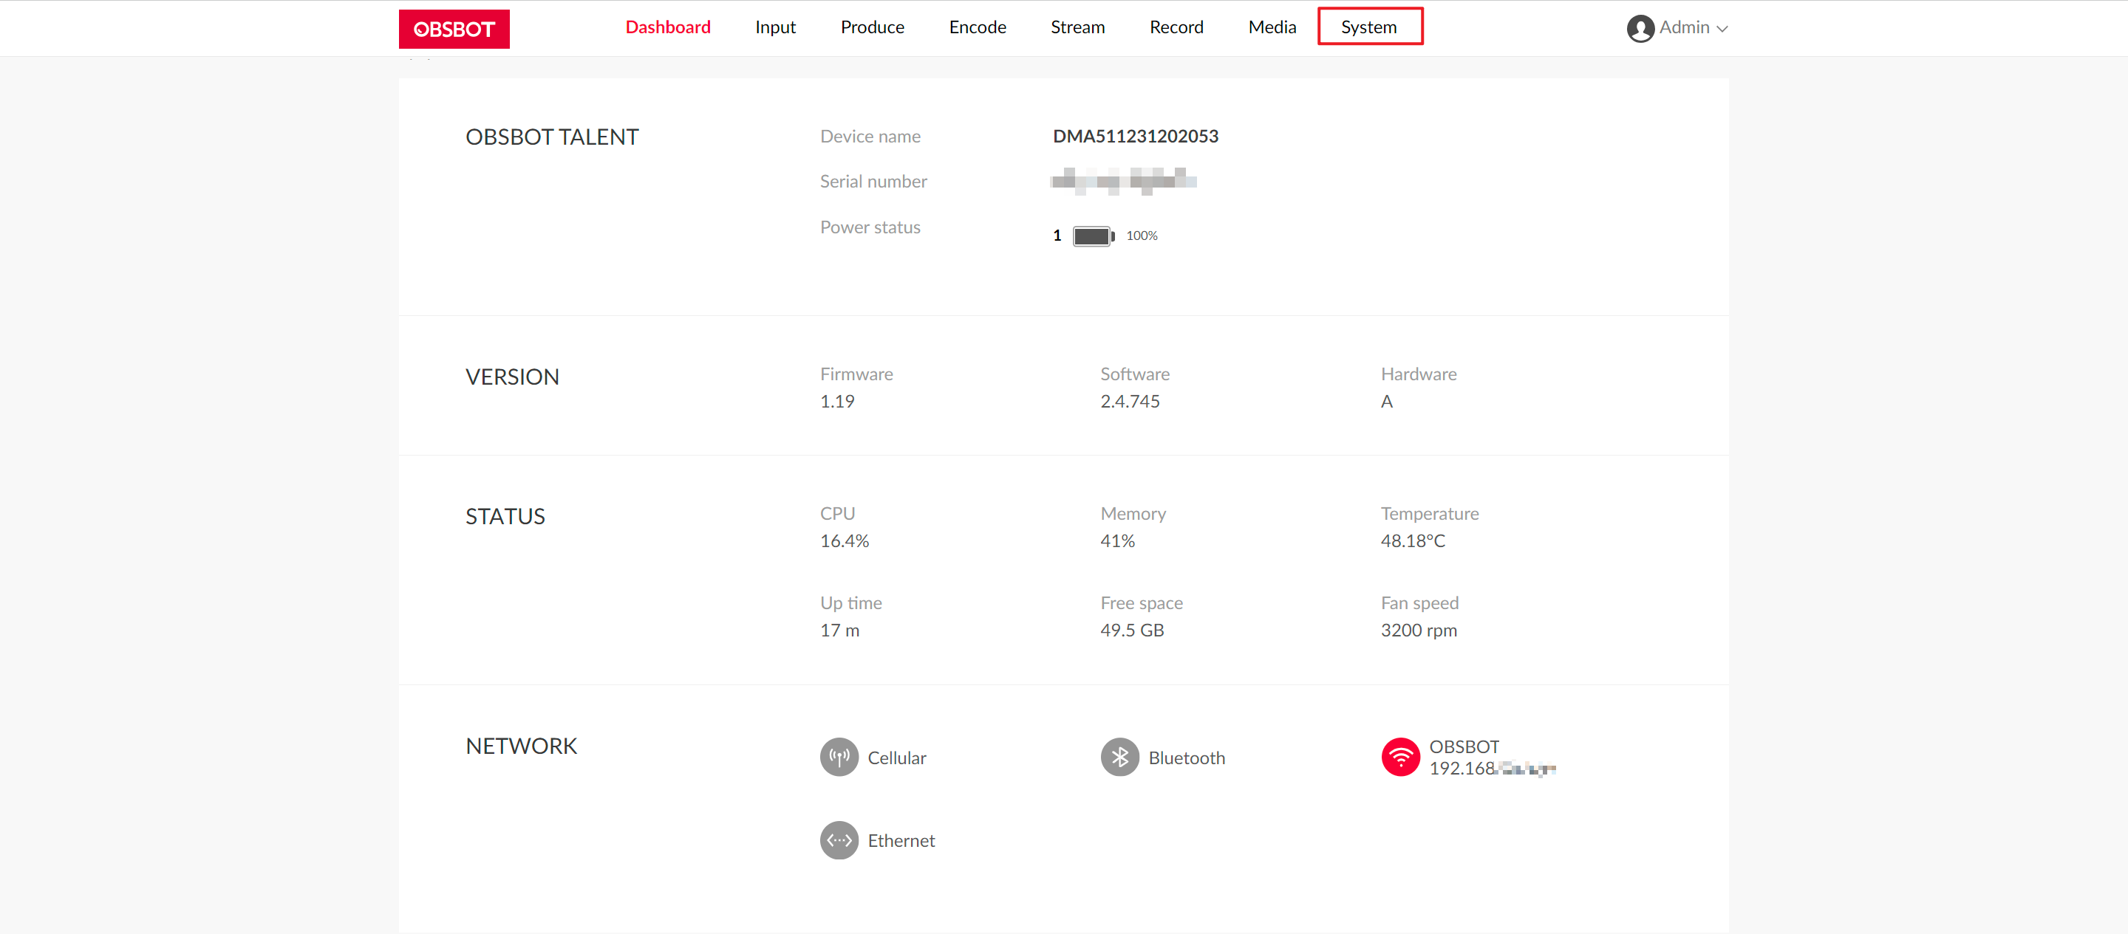2128x934 pixels.
Task: Select CPU usage value 16.4%
Action: [x=845, y=541]
